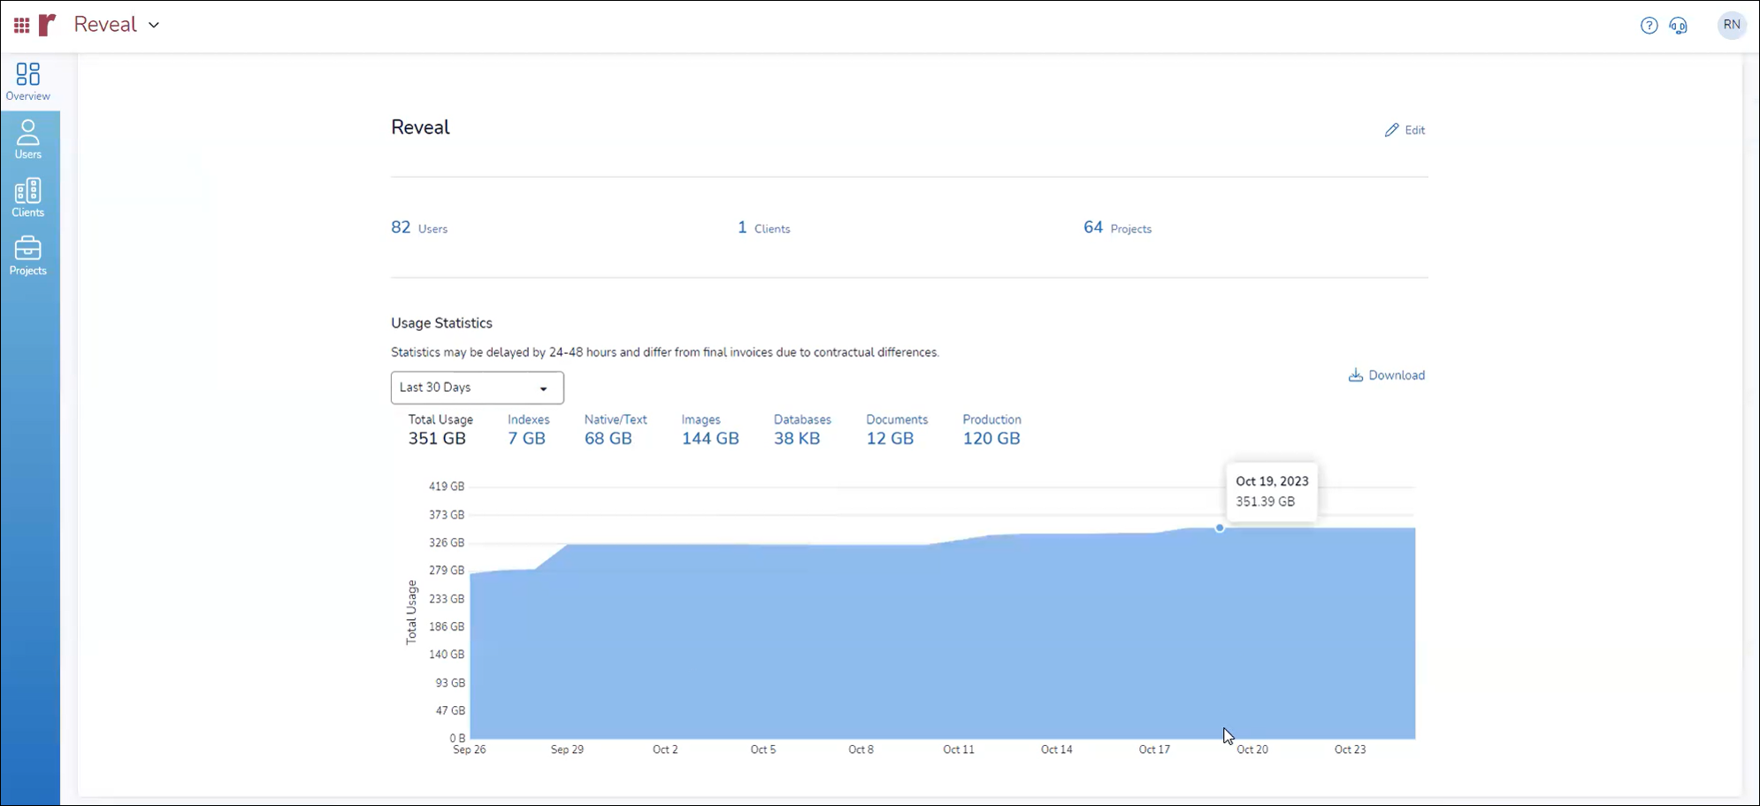Click the 'Oct 11' axis label

(x=959, y=749)
